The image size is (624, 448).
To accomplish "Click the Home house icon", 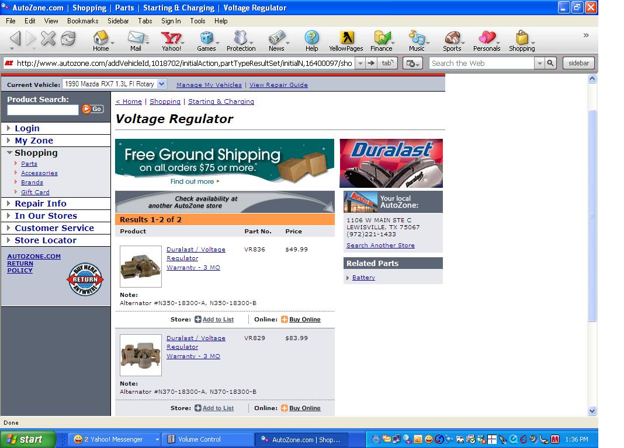I will (100, 39).
